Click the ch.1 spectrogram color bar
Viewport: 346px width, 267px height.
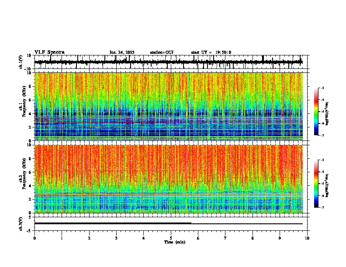[x=316, y=112]
